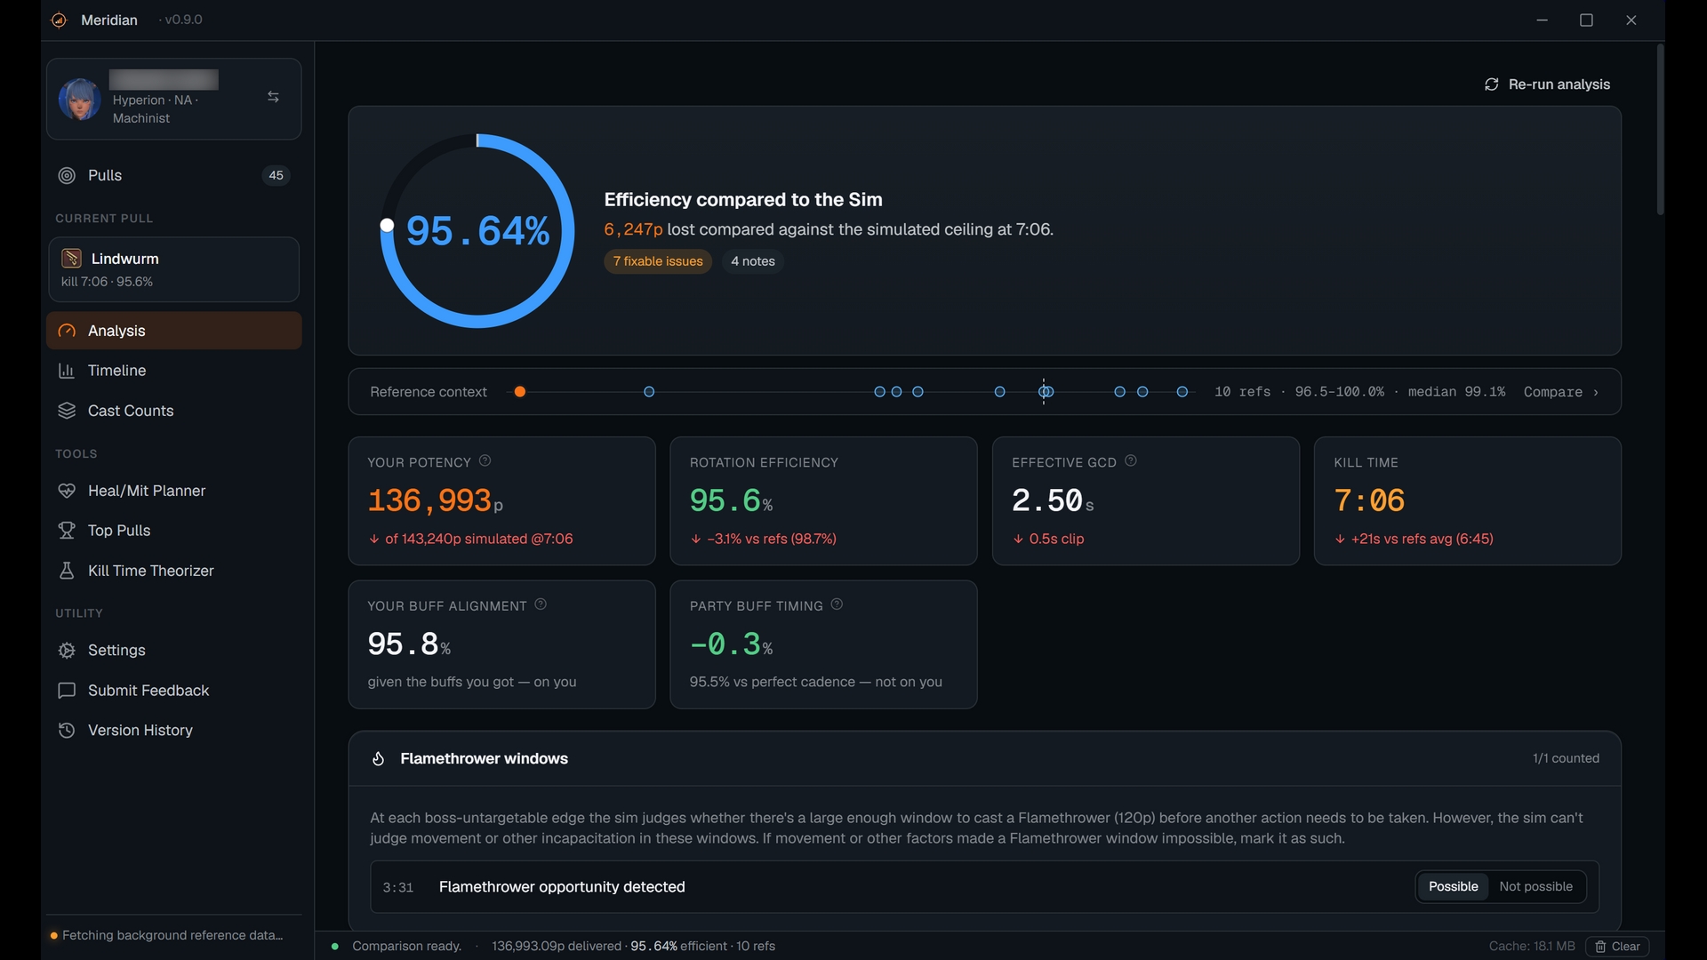Open the Heal/Mit Planner tool

173,491
